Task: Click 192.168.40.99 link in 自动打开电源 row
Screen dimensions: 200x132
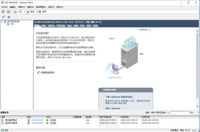Action: point(37,123)
